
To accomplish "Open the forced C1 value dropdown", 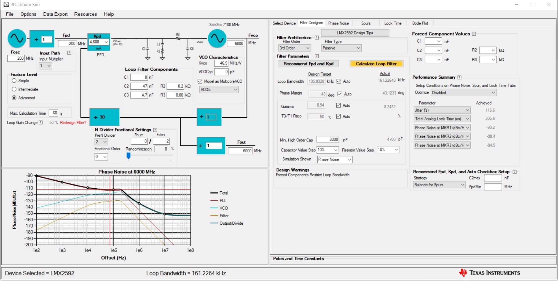I will 433,41.
